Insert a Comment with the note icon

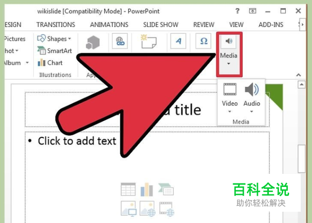tap(149, 41)
